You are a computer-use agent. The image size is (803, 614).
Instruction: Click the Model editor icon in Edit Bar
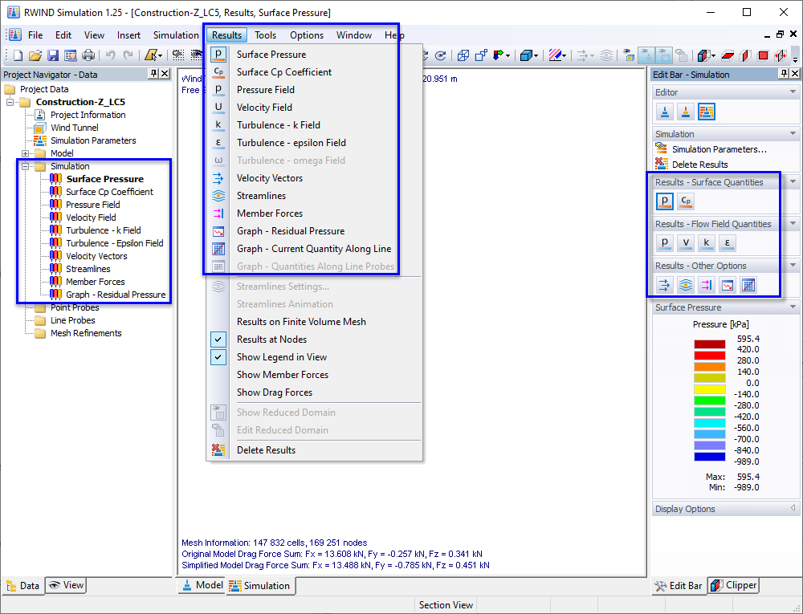coord(665,112)
